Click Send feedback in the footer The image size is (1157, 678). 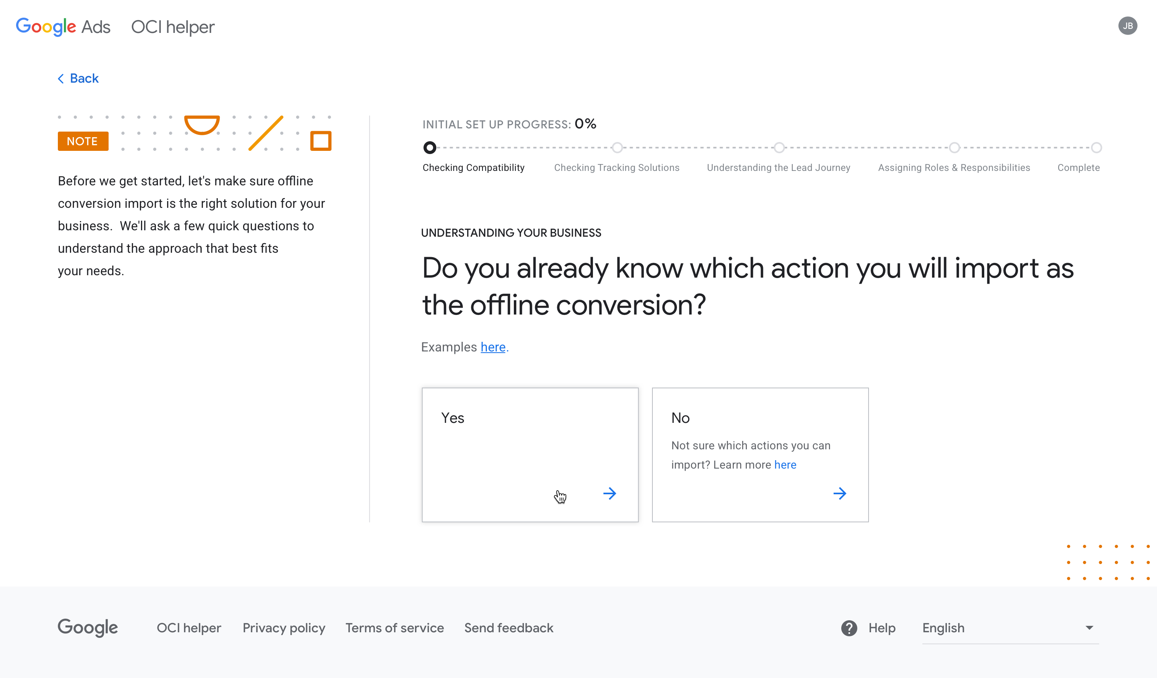[x=509, y=627]
